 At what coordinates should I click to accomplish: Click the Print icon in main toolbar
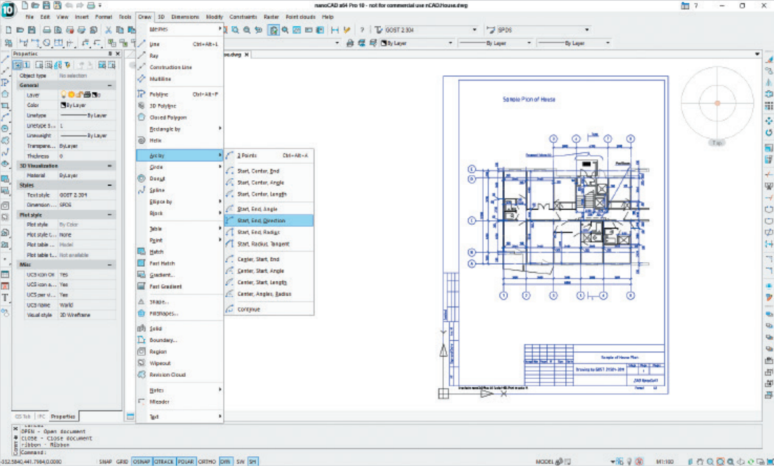pos(47,30)
